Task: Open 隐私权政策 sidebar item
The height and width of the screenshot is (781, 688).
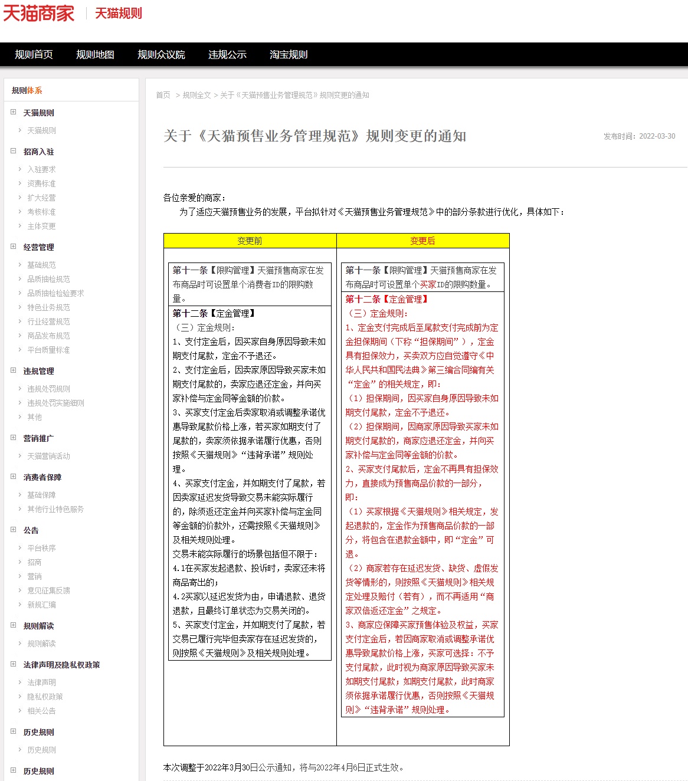Action: click(45, 697)
